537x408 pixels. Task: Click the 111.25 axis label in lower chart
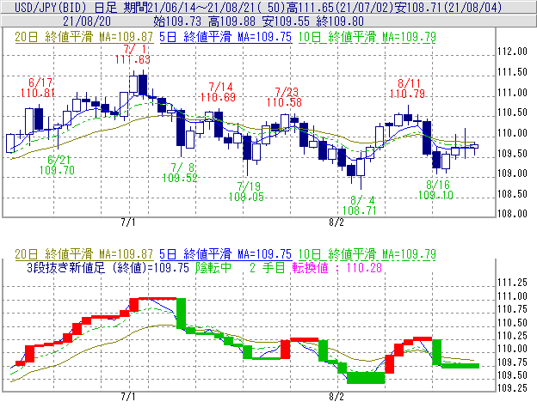pyautogui.click(x=512, y=283)
